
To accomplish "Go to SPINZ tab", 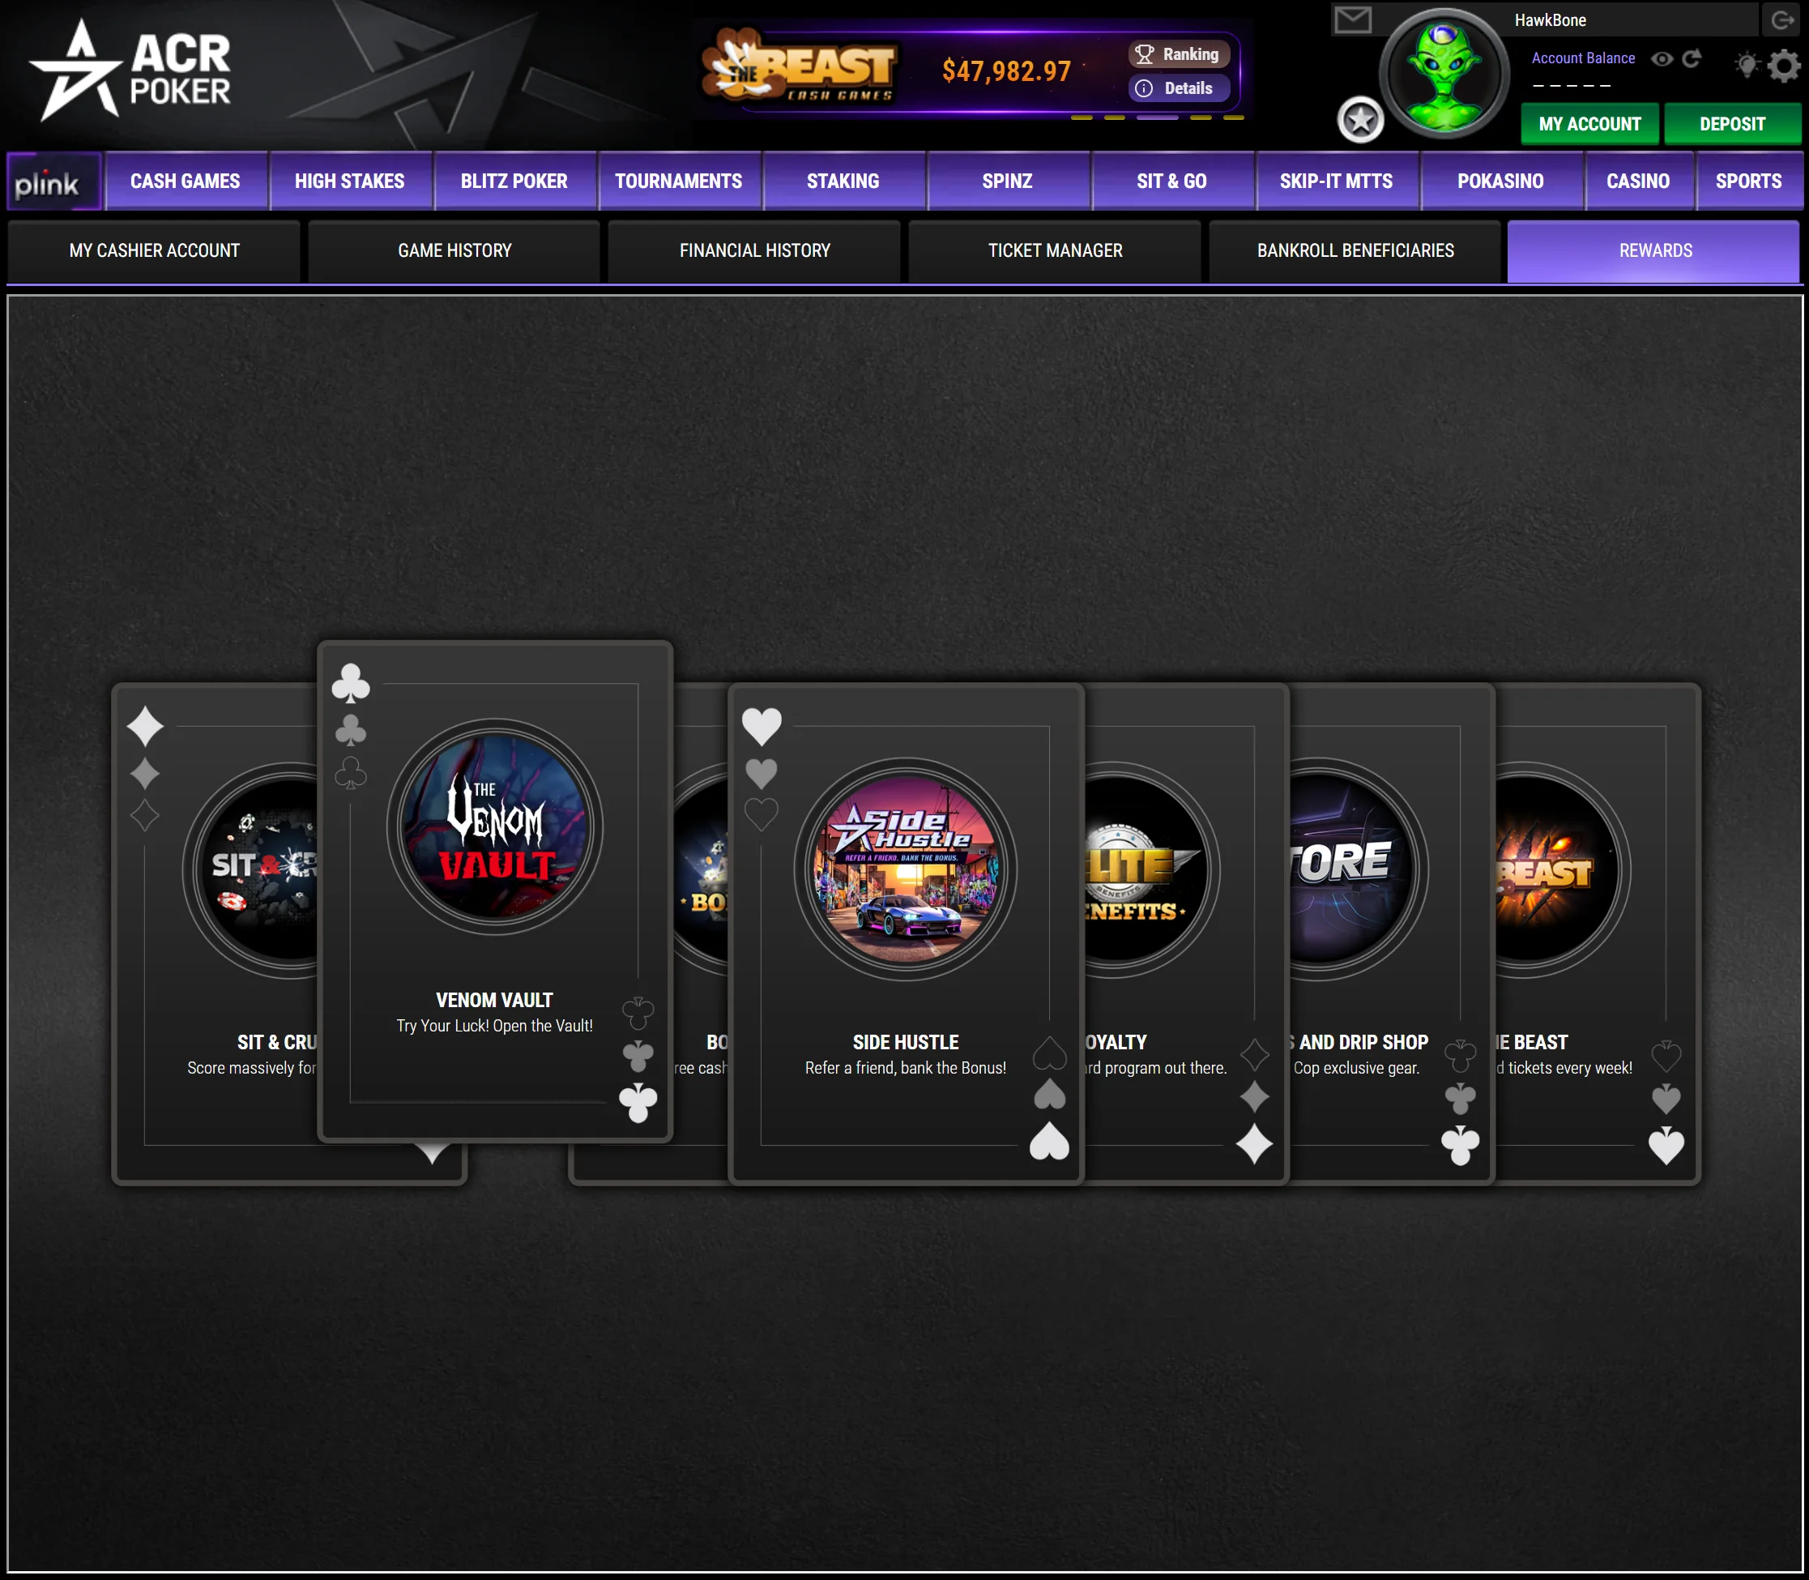I will 1008,181.
